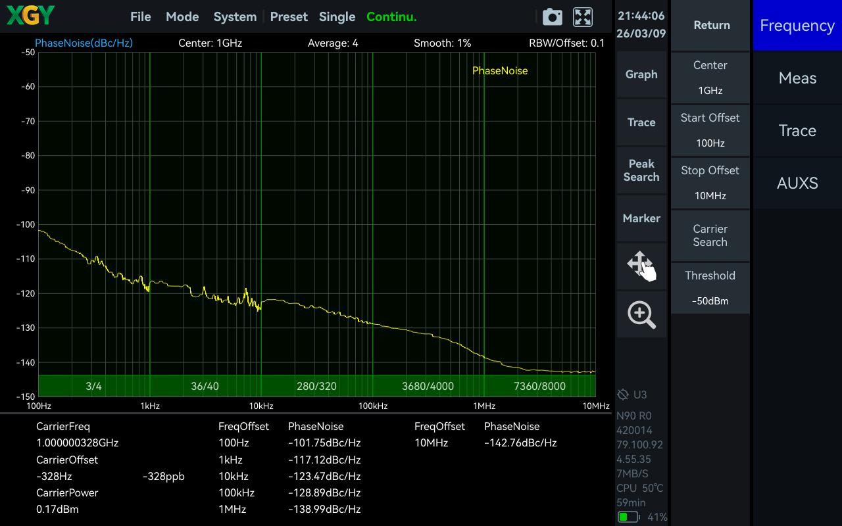Click the 7360/8000 progress segment

tap(539, 386)
